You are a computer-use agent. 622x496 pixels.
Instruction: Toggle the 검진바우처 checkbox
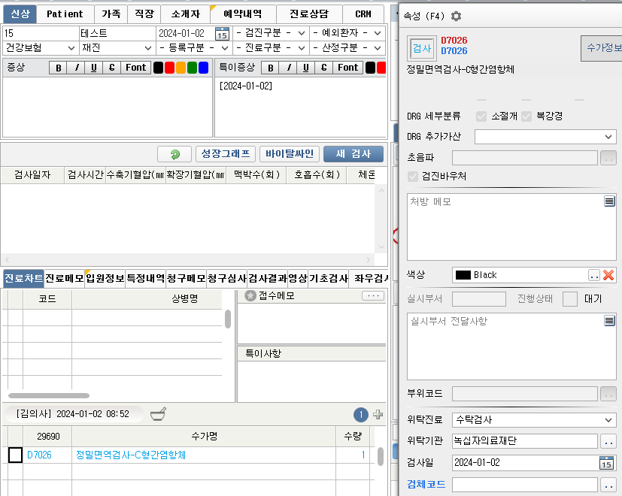coord(412,177)
